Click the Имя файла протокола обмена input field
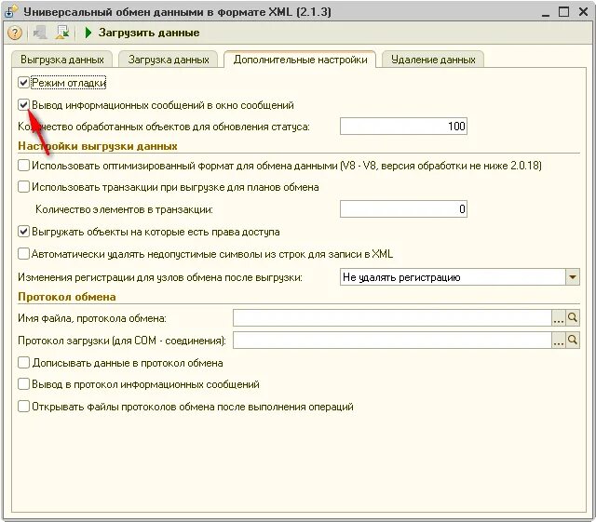This screenshot has width=596, height=522. point(392,318)
